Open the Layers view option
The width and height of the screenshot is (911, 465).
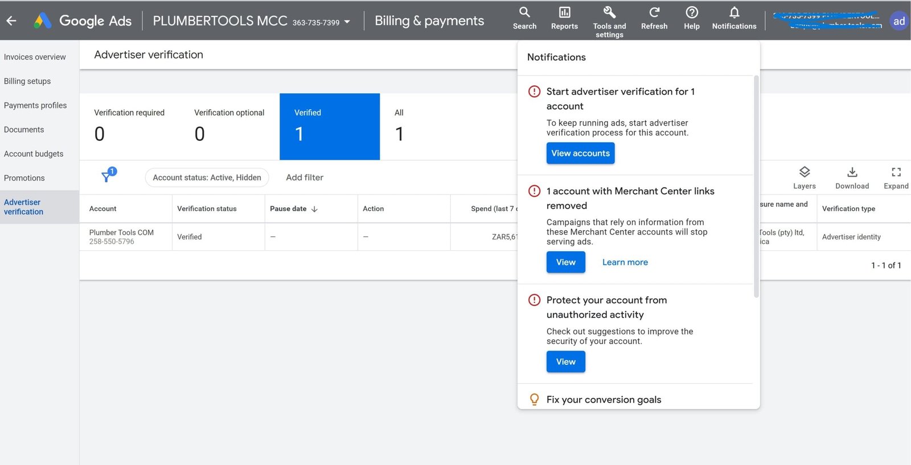(x=804, y=177)
